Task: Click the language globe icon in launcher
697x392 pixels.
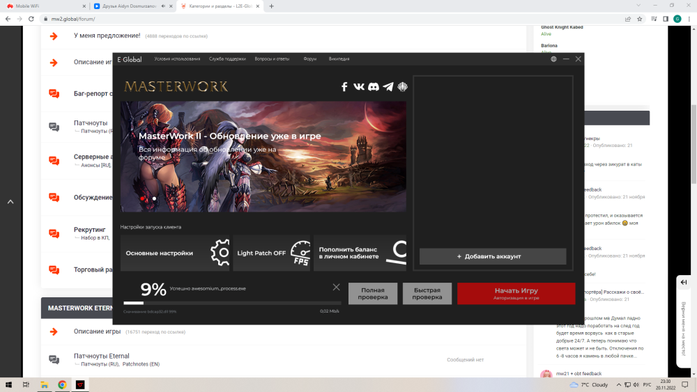Action: coord(553,59)
